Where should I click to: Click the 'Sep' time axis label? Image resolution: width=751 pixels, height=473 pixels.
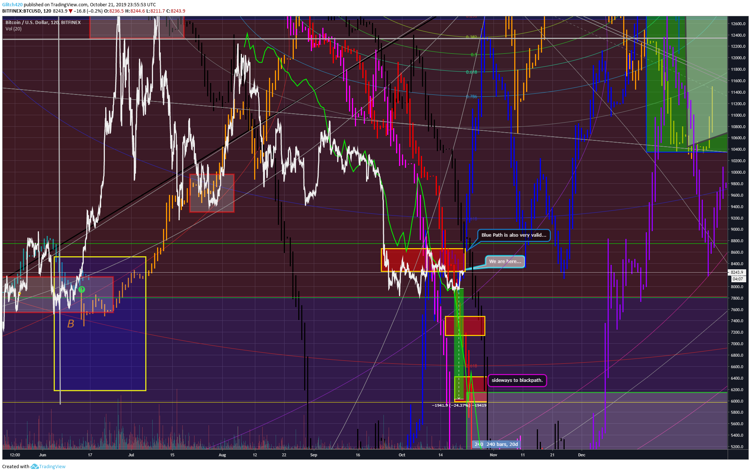[314, 455]
